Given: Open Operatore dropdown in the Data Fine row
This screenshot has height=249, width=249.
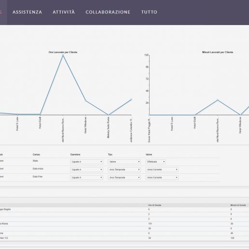Looking at the screenshot, I should coord(87,178).
